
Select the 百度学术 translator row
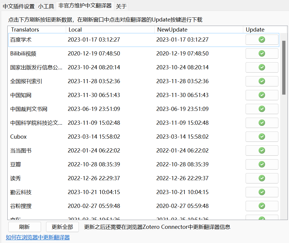tap(144, 40)
